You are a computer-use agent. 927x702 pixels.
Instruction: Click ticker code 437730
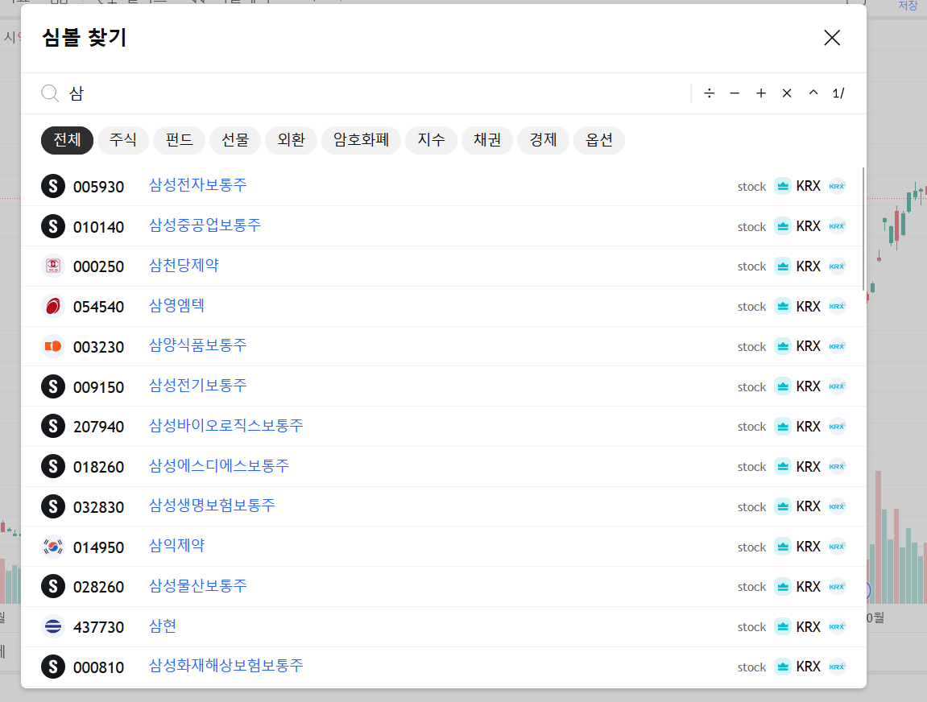99,627
